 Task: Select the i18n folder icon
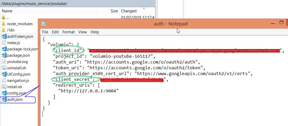tap(4, 30)
